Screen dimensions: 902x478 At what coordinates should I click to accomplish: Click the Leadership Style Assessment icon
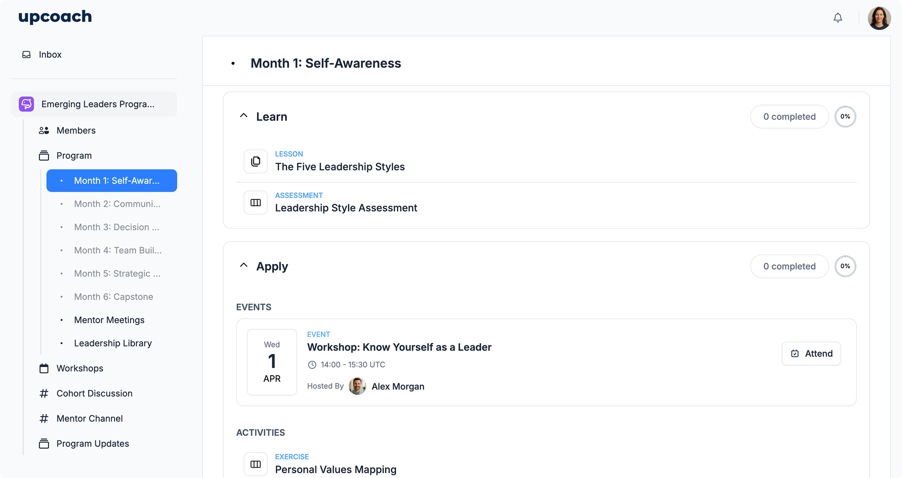255,202
